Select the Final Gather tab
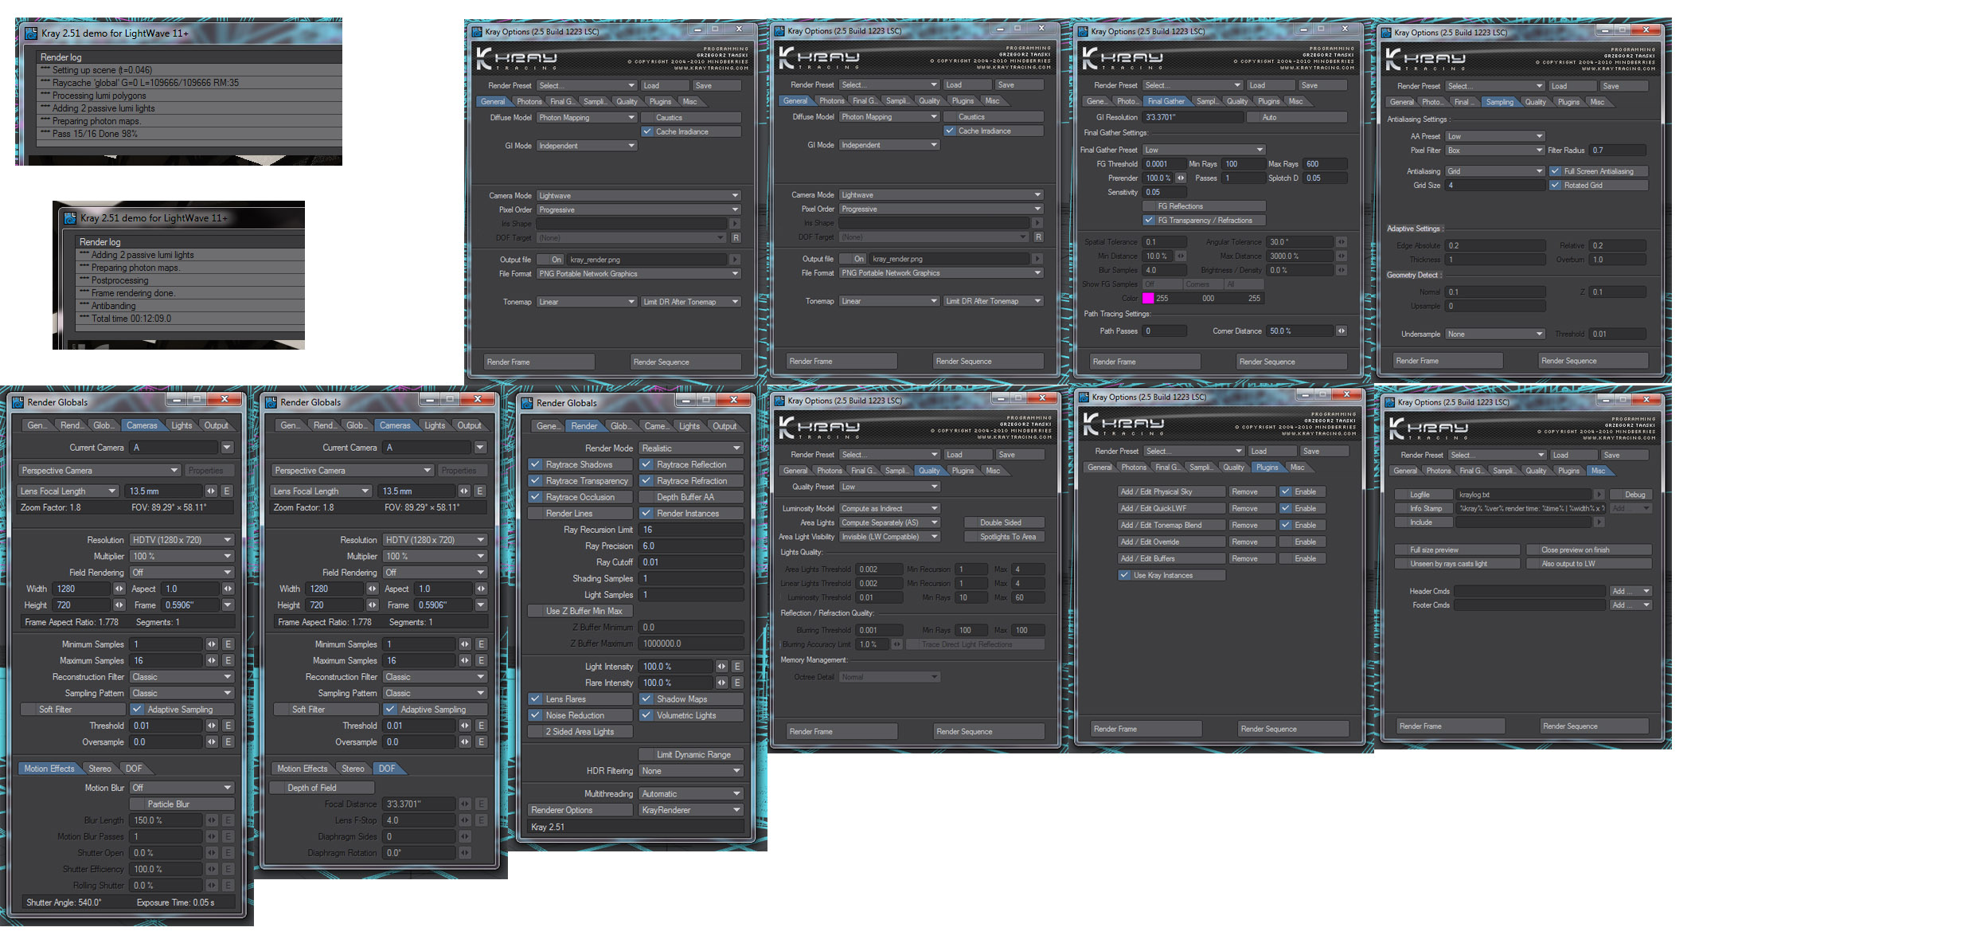This screenshot has height=943, width=1984. click(x=1166, y=101)
